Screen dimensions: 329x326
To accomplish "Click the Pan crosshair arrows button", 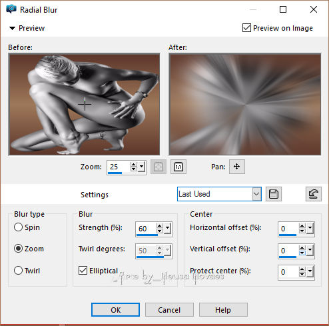I will pos(237,167).
